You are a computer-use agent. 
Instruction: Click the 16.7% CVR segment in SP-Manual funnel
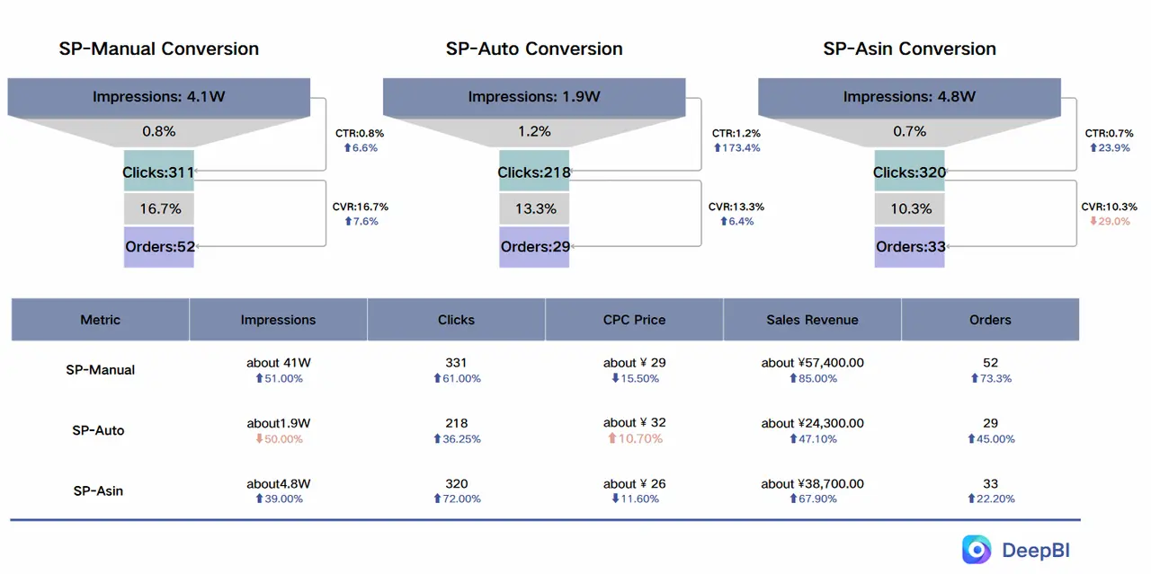pyautogui.click(x=159, y=208)
